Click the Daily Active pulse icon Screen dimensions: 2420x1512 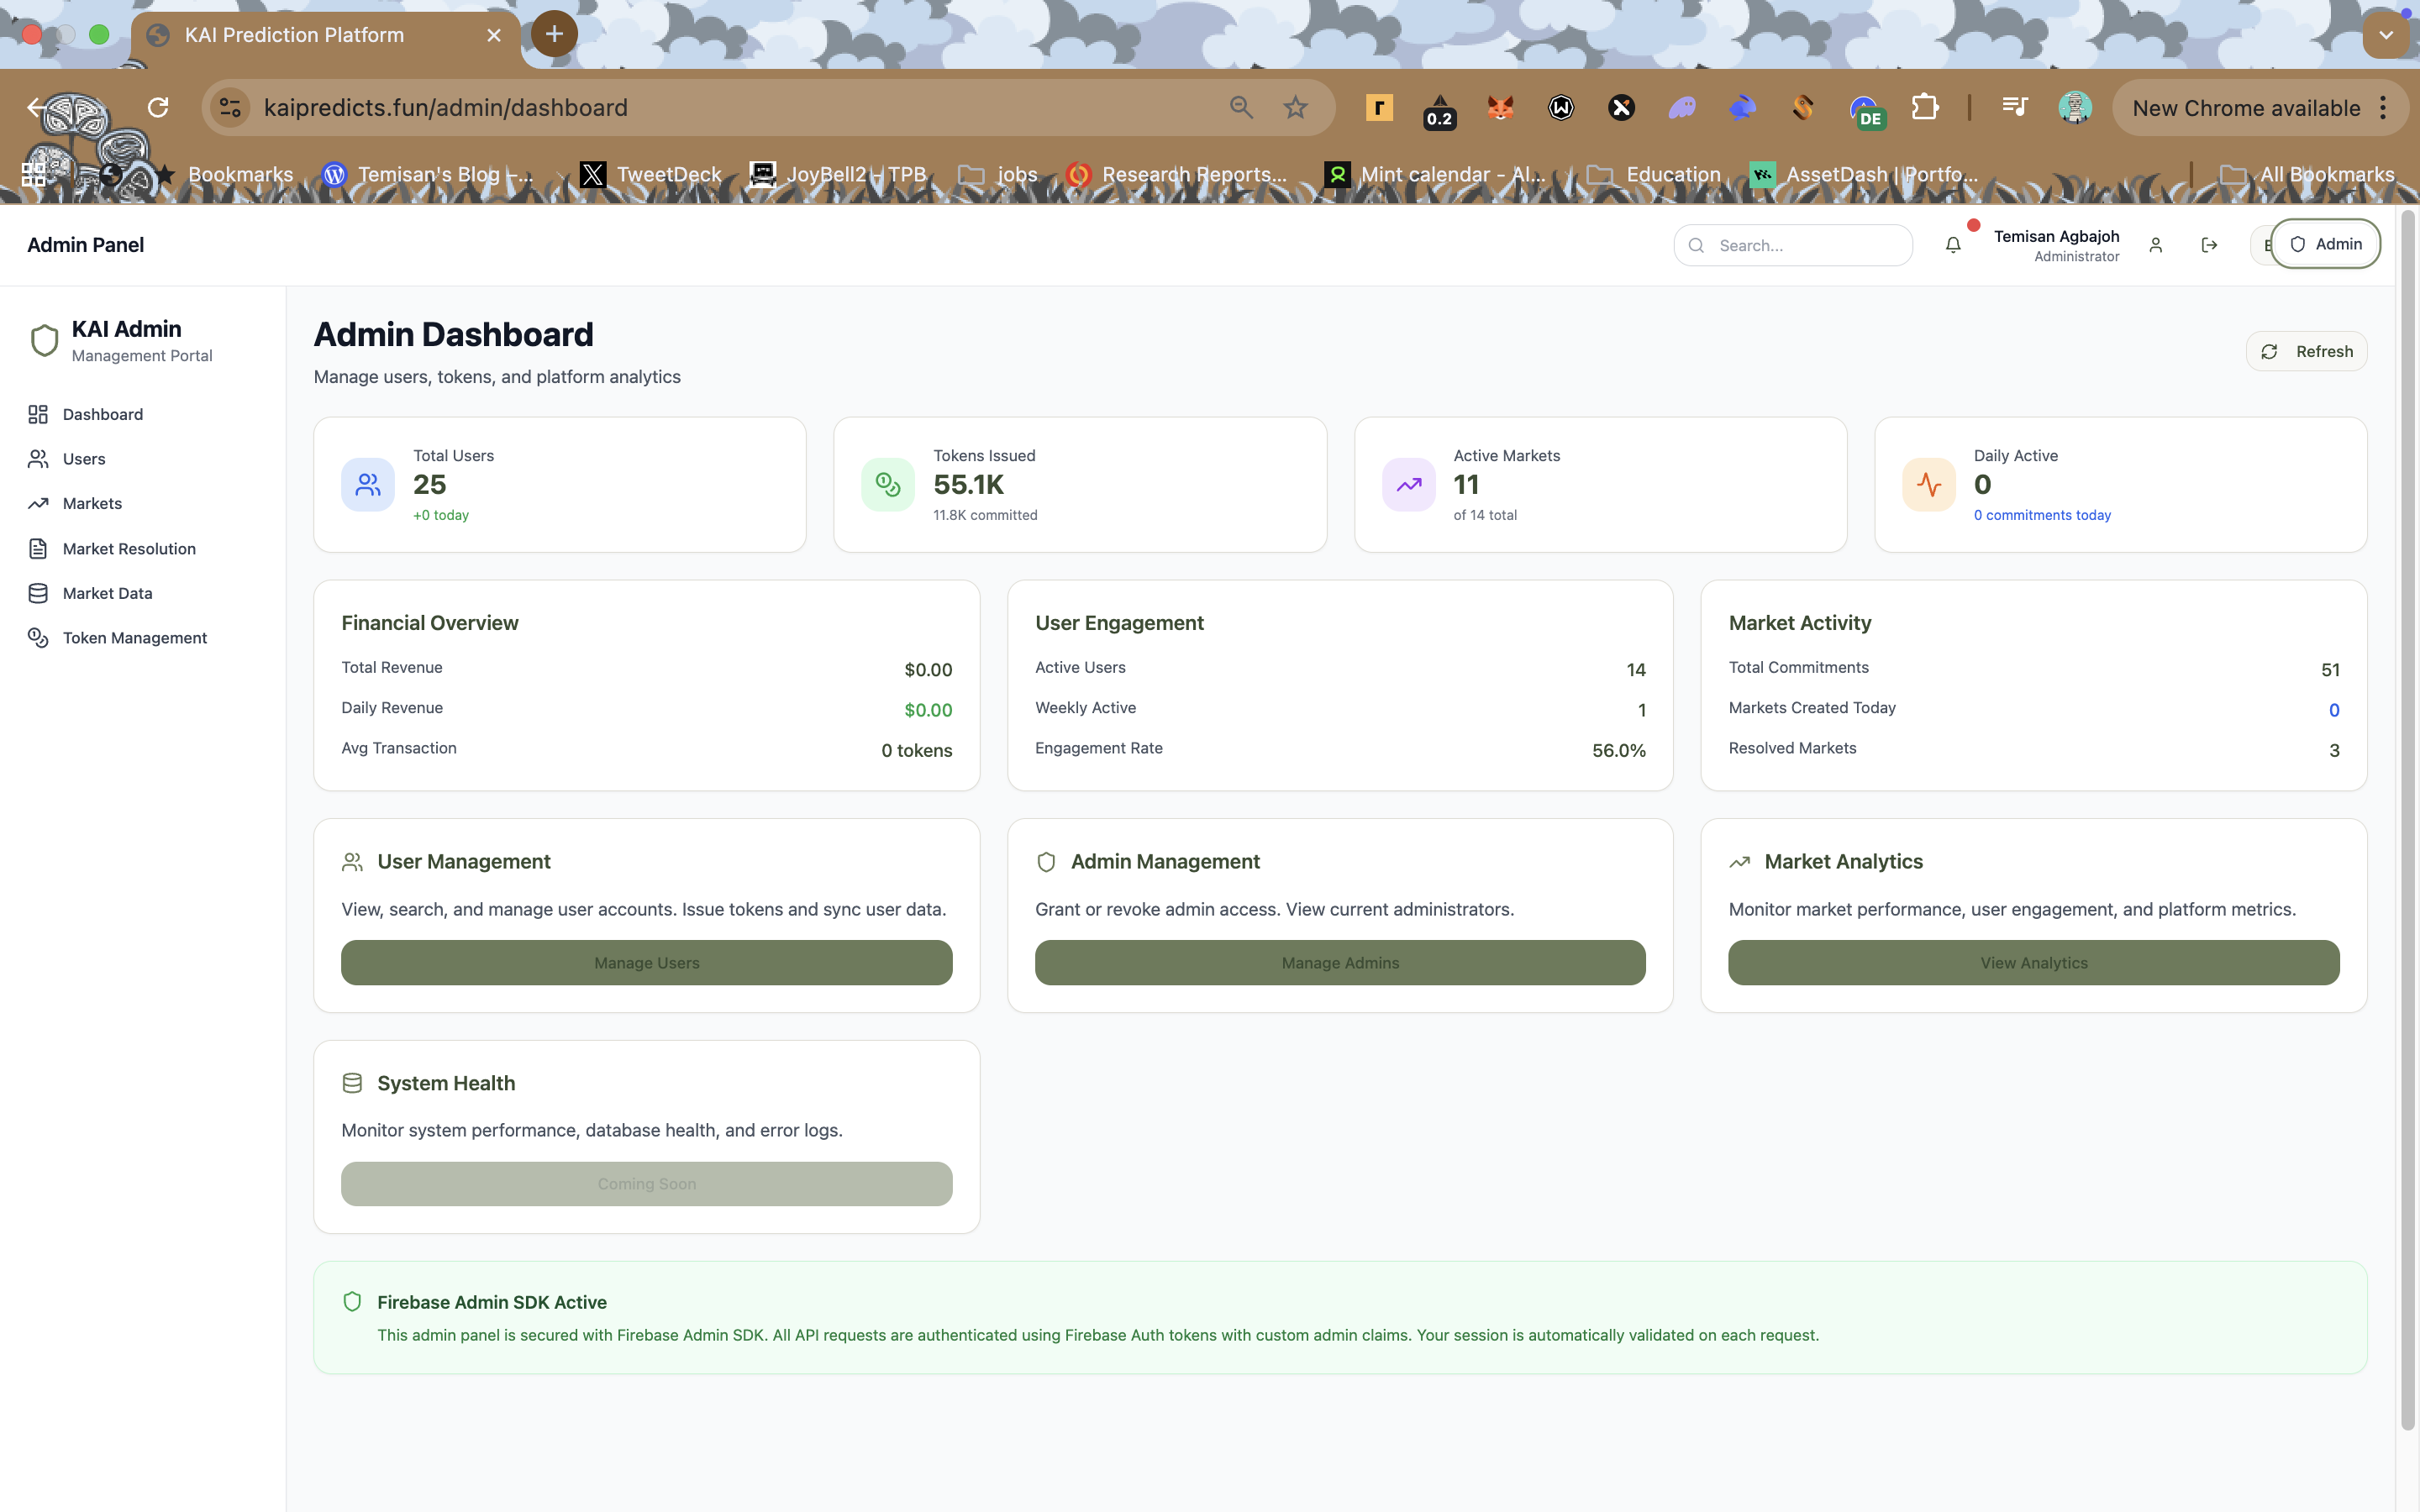tap(1928, 485)
